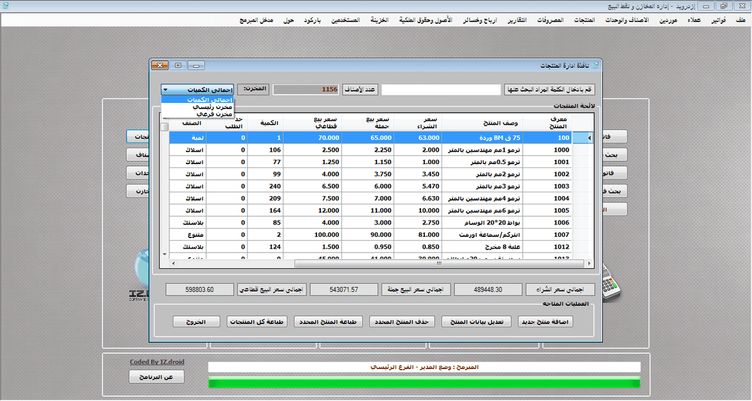
Task: Open the فواتير menu
Action: (x=719, y=20)
